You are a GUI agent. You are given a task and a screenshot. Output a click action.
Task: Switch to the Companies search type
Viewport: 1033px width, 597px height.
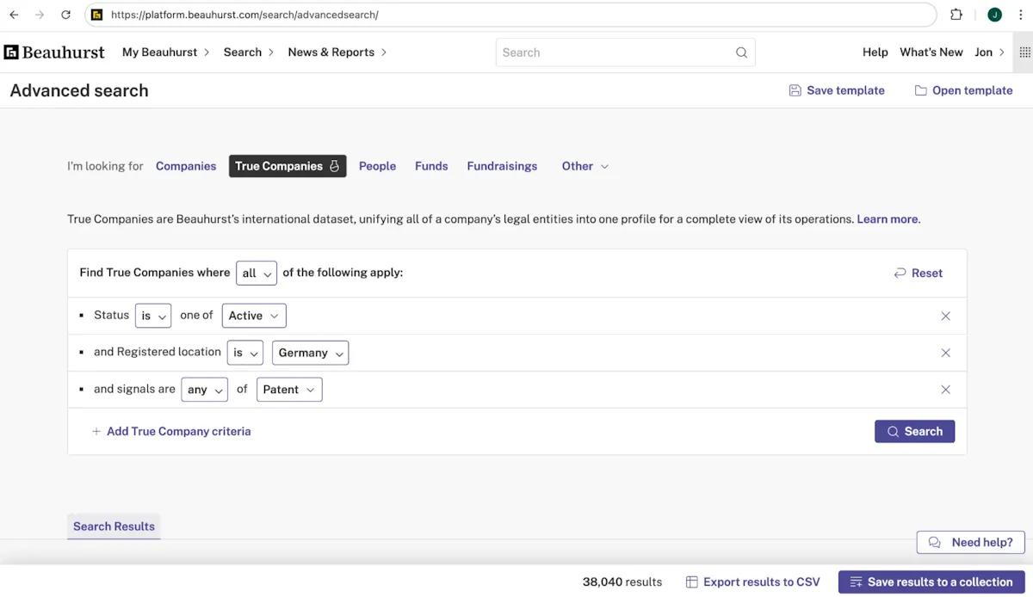click(186, 166)
